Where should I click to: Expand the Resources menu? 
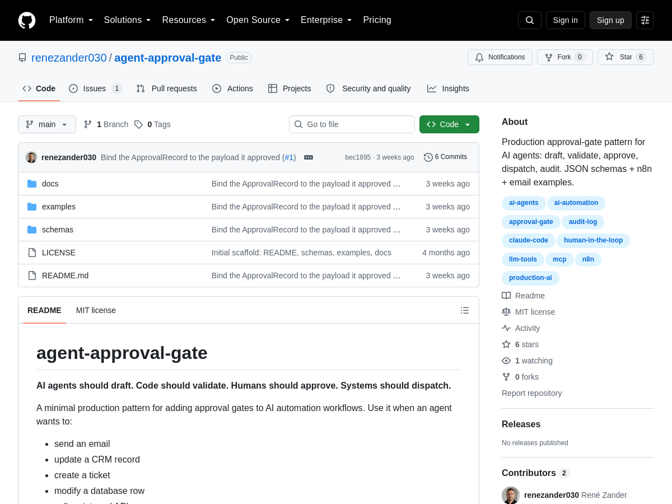(189, 20)
